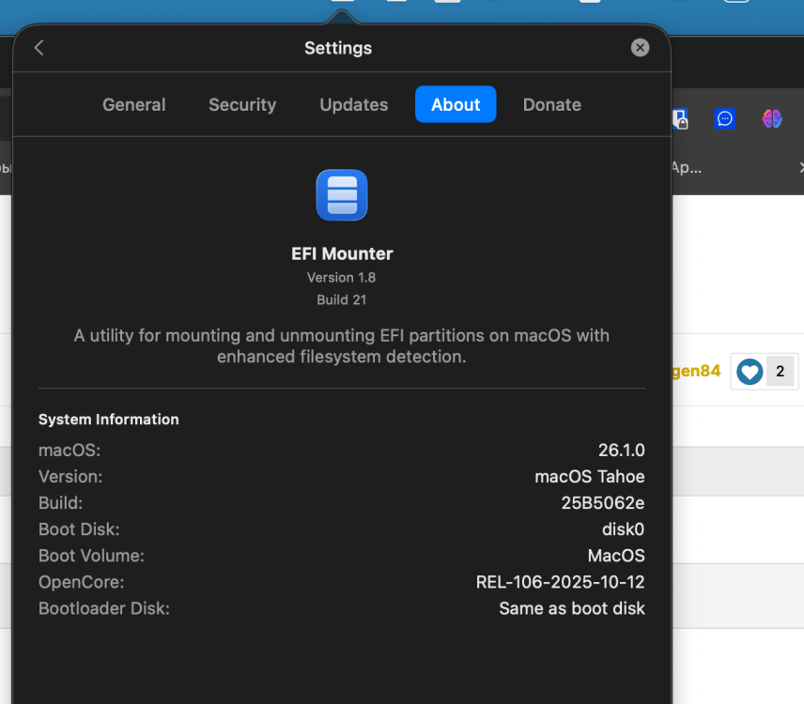Click the Same as boot disk value

click(x=572, y=608)
